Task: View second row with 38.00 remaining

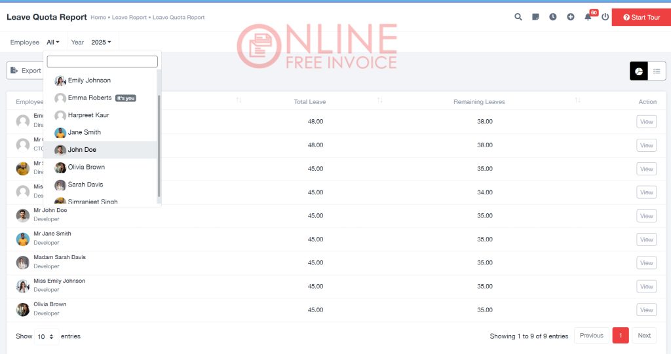Action: tap(646, 145)
